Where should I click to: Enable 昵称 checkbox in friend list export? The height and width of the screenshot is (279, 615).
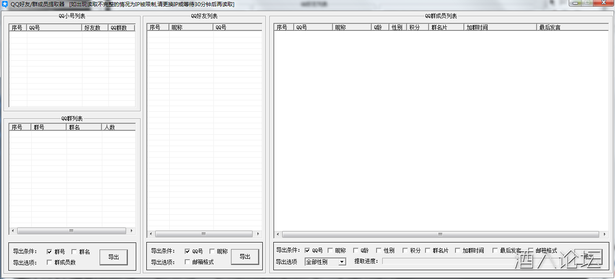coord(212,251)
